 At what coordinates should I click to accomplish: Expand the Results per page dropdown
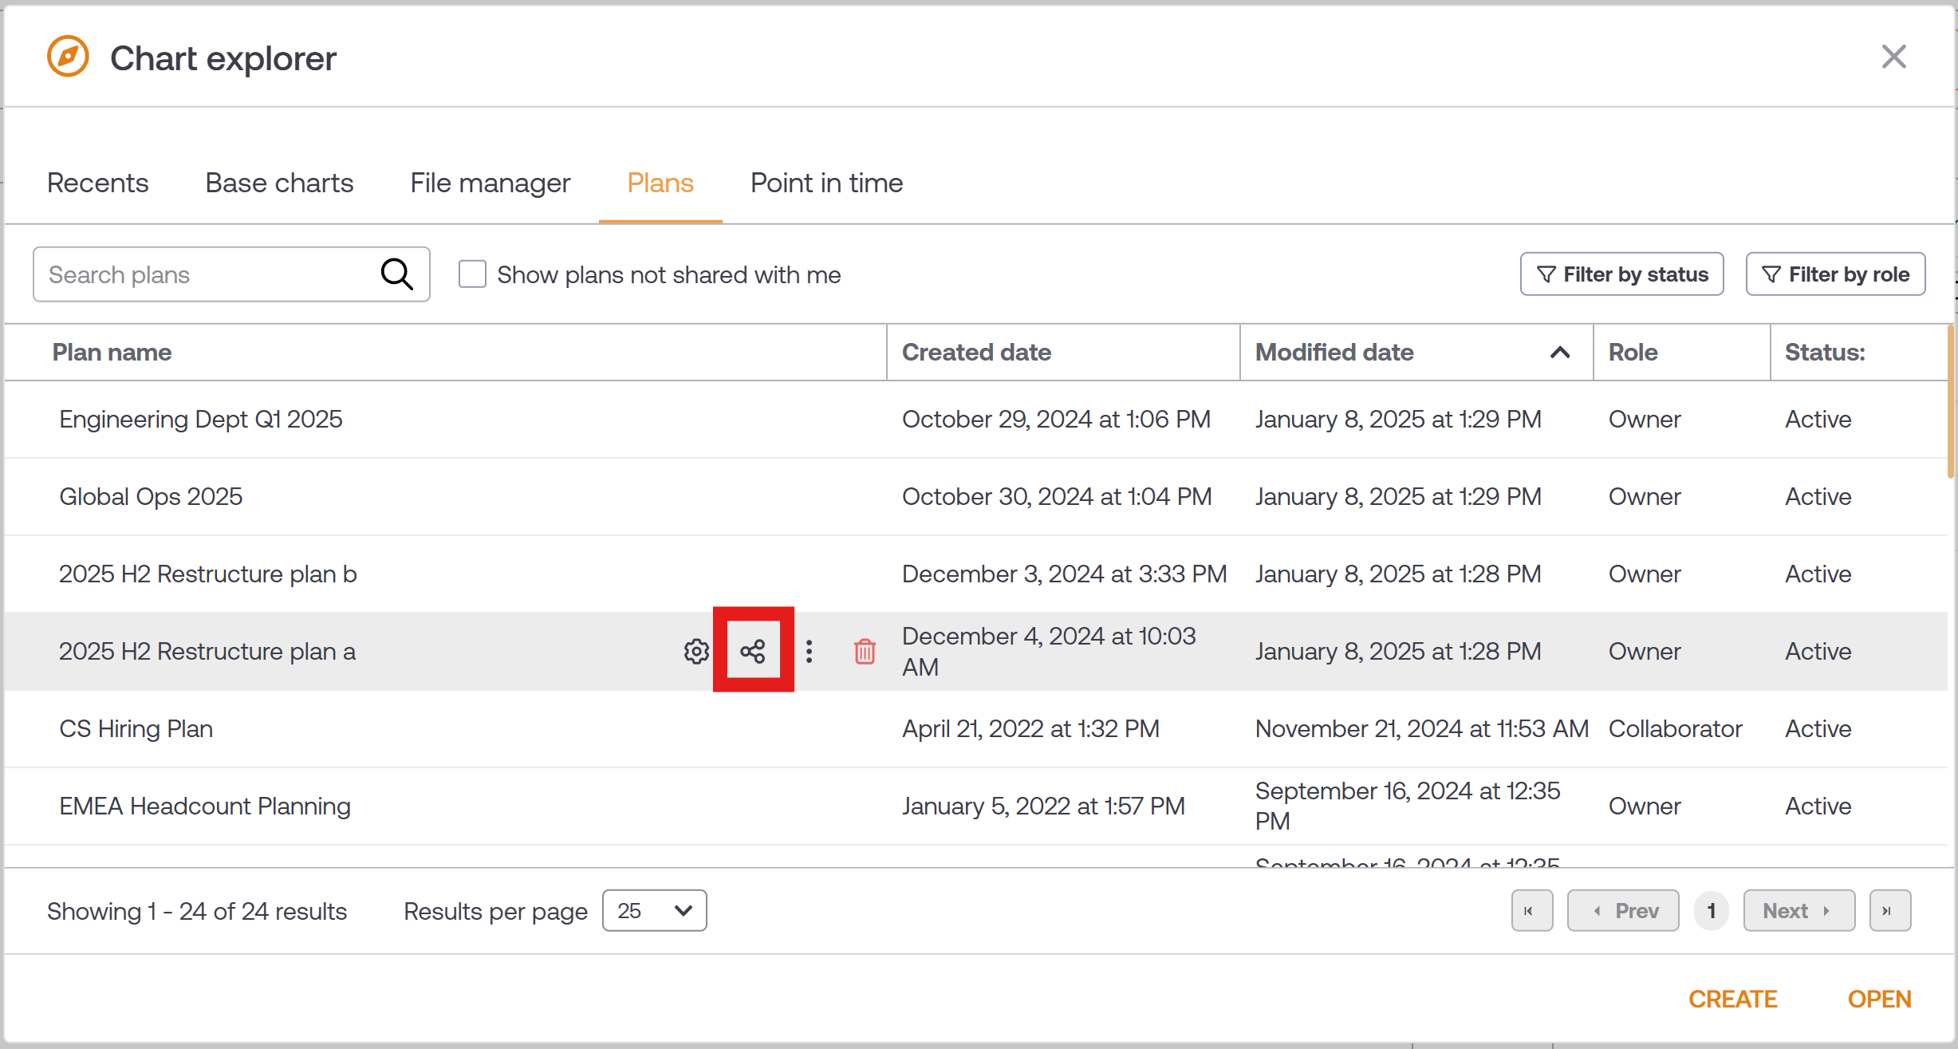654,910
